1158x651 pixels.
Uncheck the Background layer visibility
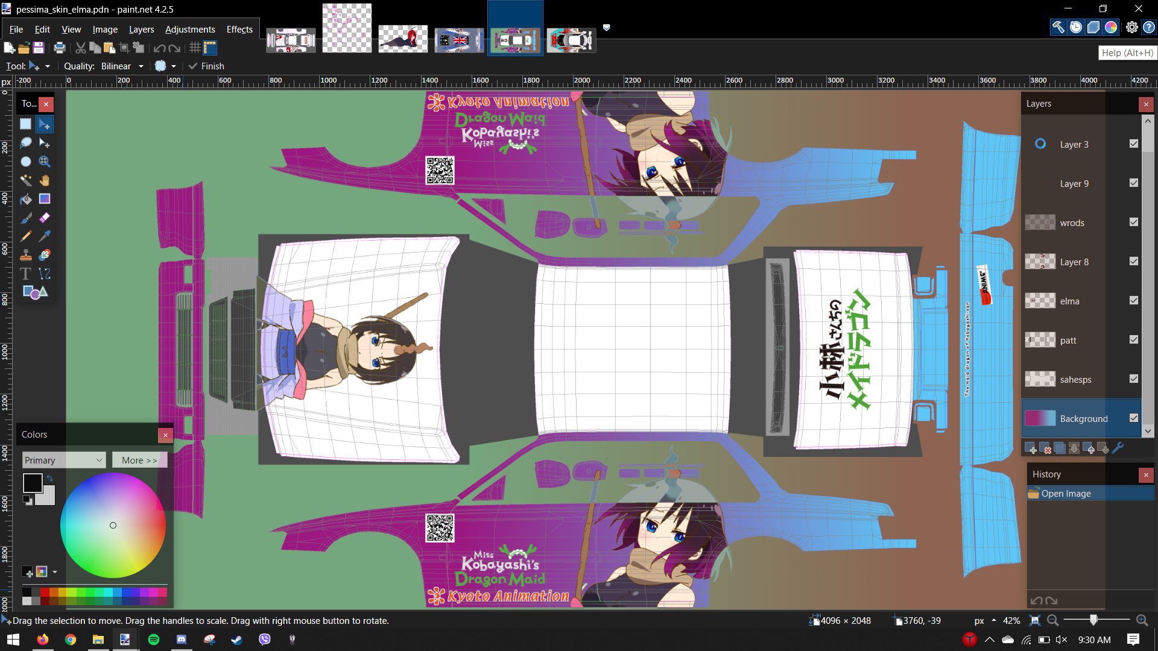click(1134, 418)
